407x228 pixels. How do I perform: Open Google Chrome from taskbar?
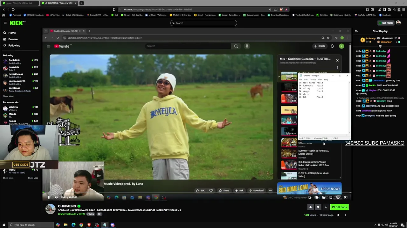point(81,225)
